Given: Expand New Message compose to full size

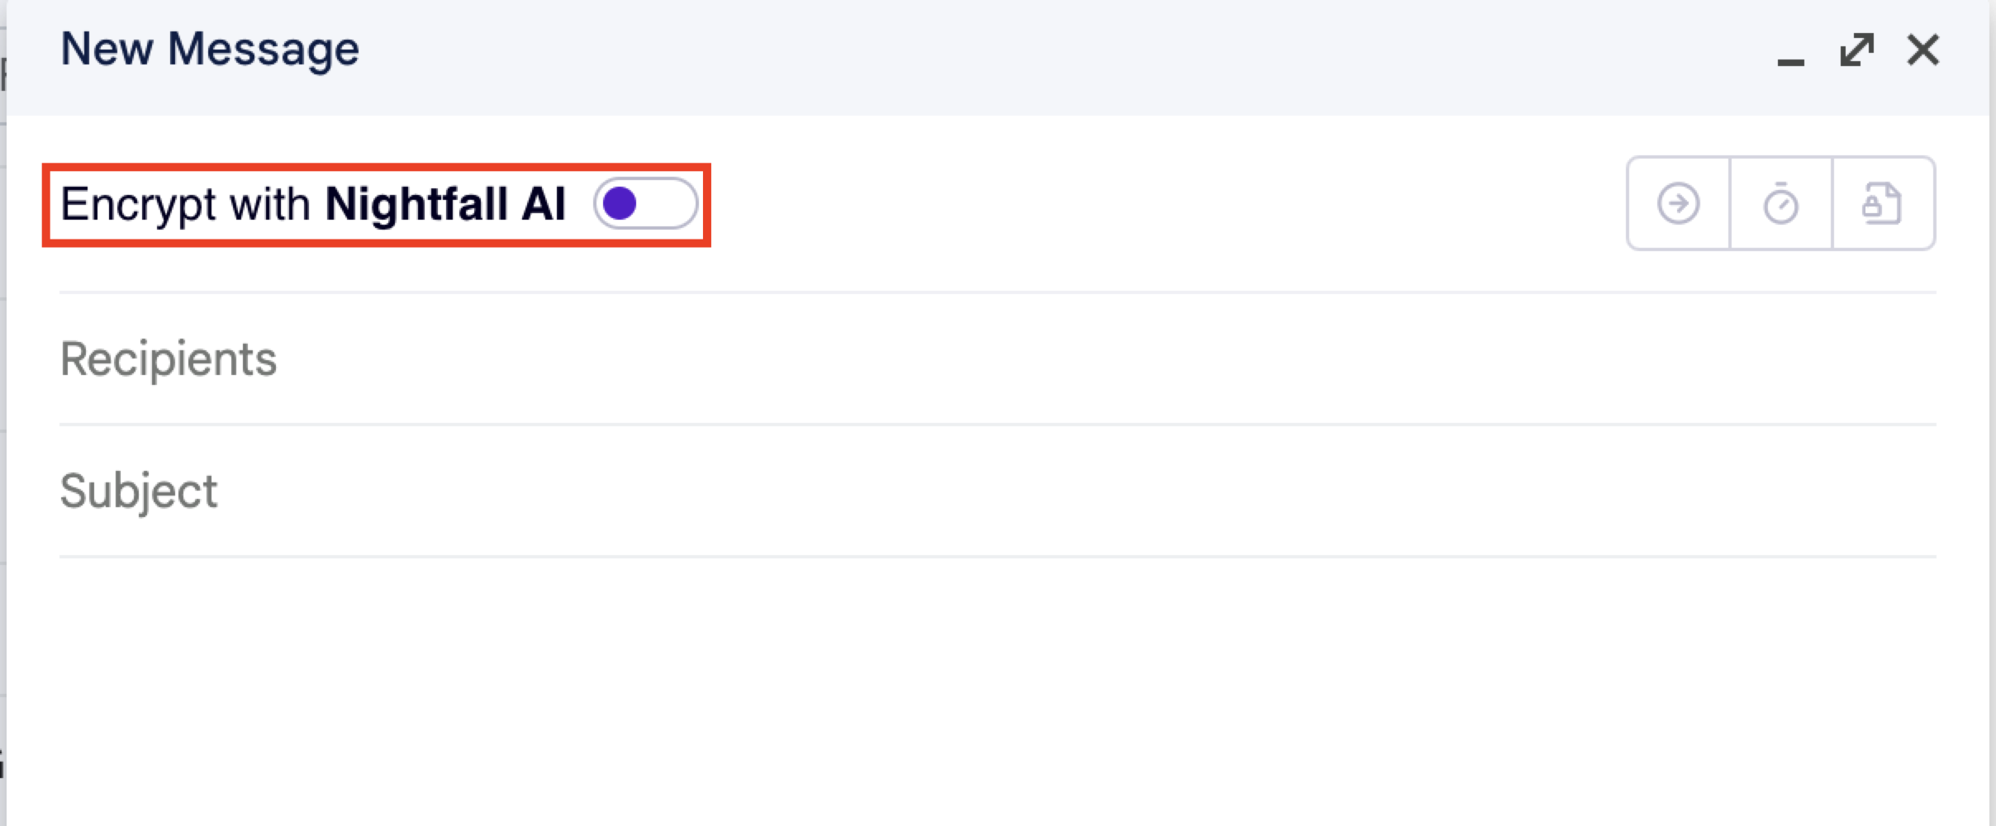Looking at the screenshot, I should coord(1856,50).
